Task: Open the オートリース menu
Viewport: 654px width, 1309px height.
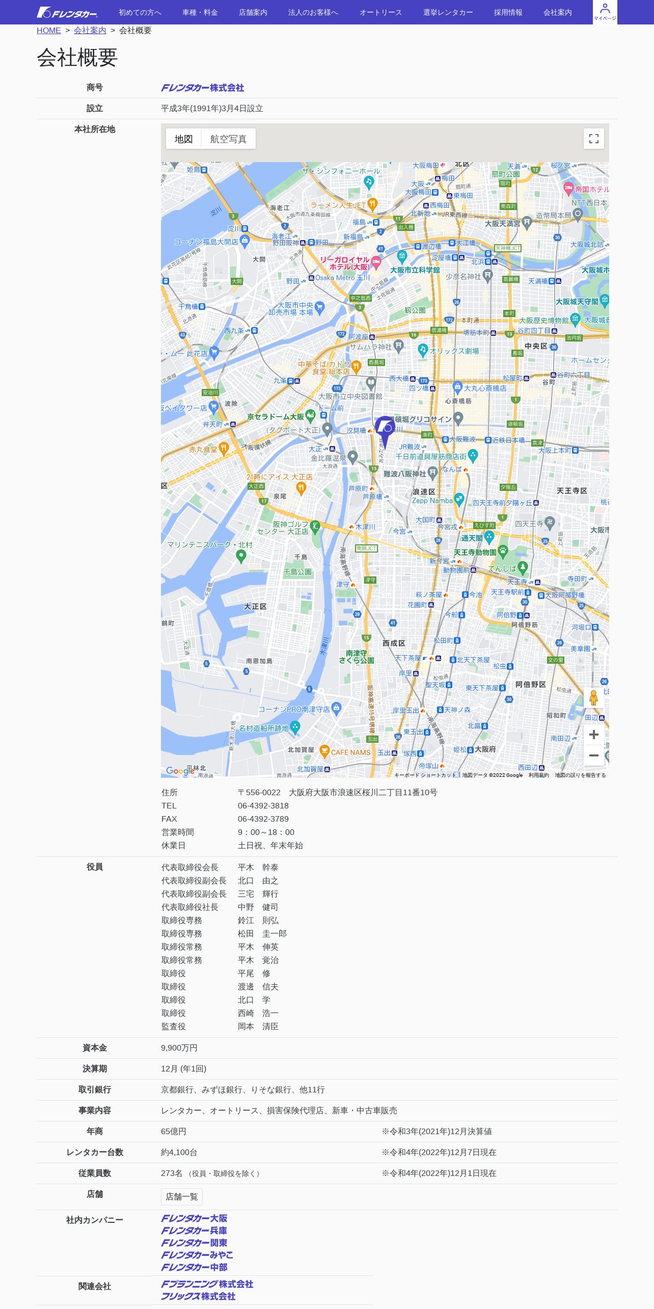Action: 380,12
